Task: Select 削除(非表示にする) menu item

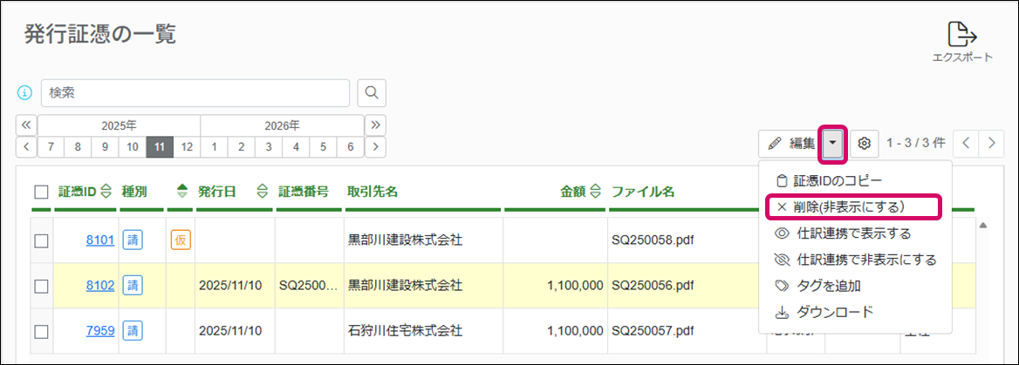Action: tap(850, 206)
